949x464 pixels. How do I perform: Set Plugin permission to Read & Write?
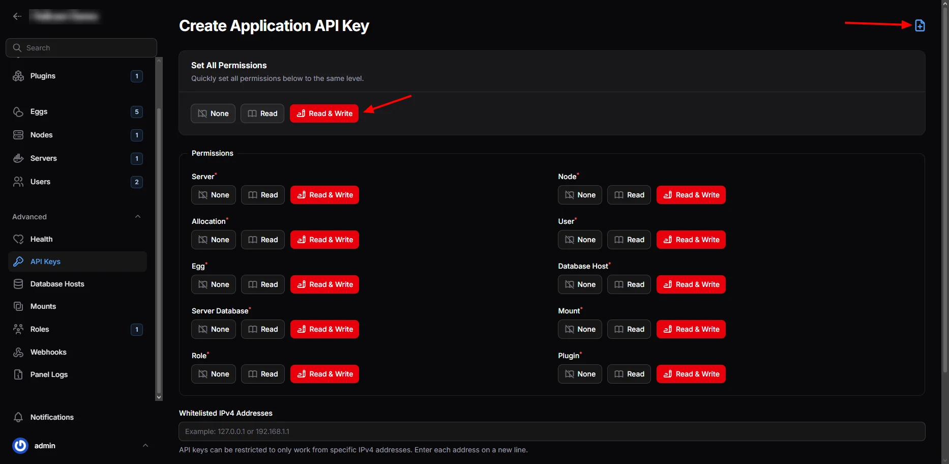[691, 374]
